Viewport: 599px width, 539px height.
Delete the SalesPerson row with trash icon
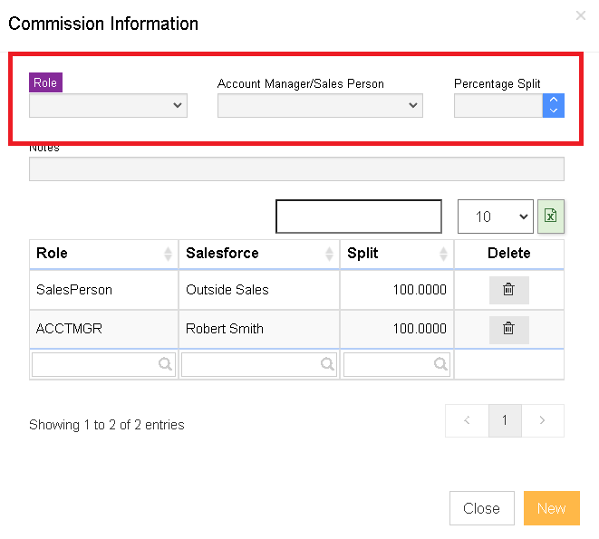pyautogui.click(x=509, y=290)
